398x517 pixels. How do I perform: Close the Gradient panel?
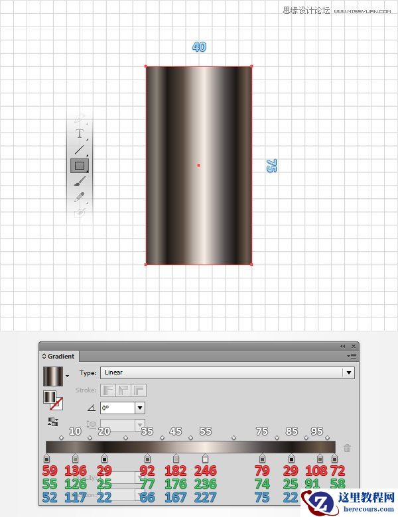tap(354, 346)
